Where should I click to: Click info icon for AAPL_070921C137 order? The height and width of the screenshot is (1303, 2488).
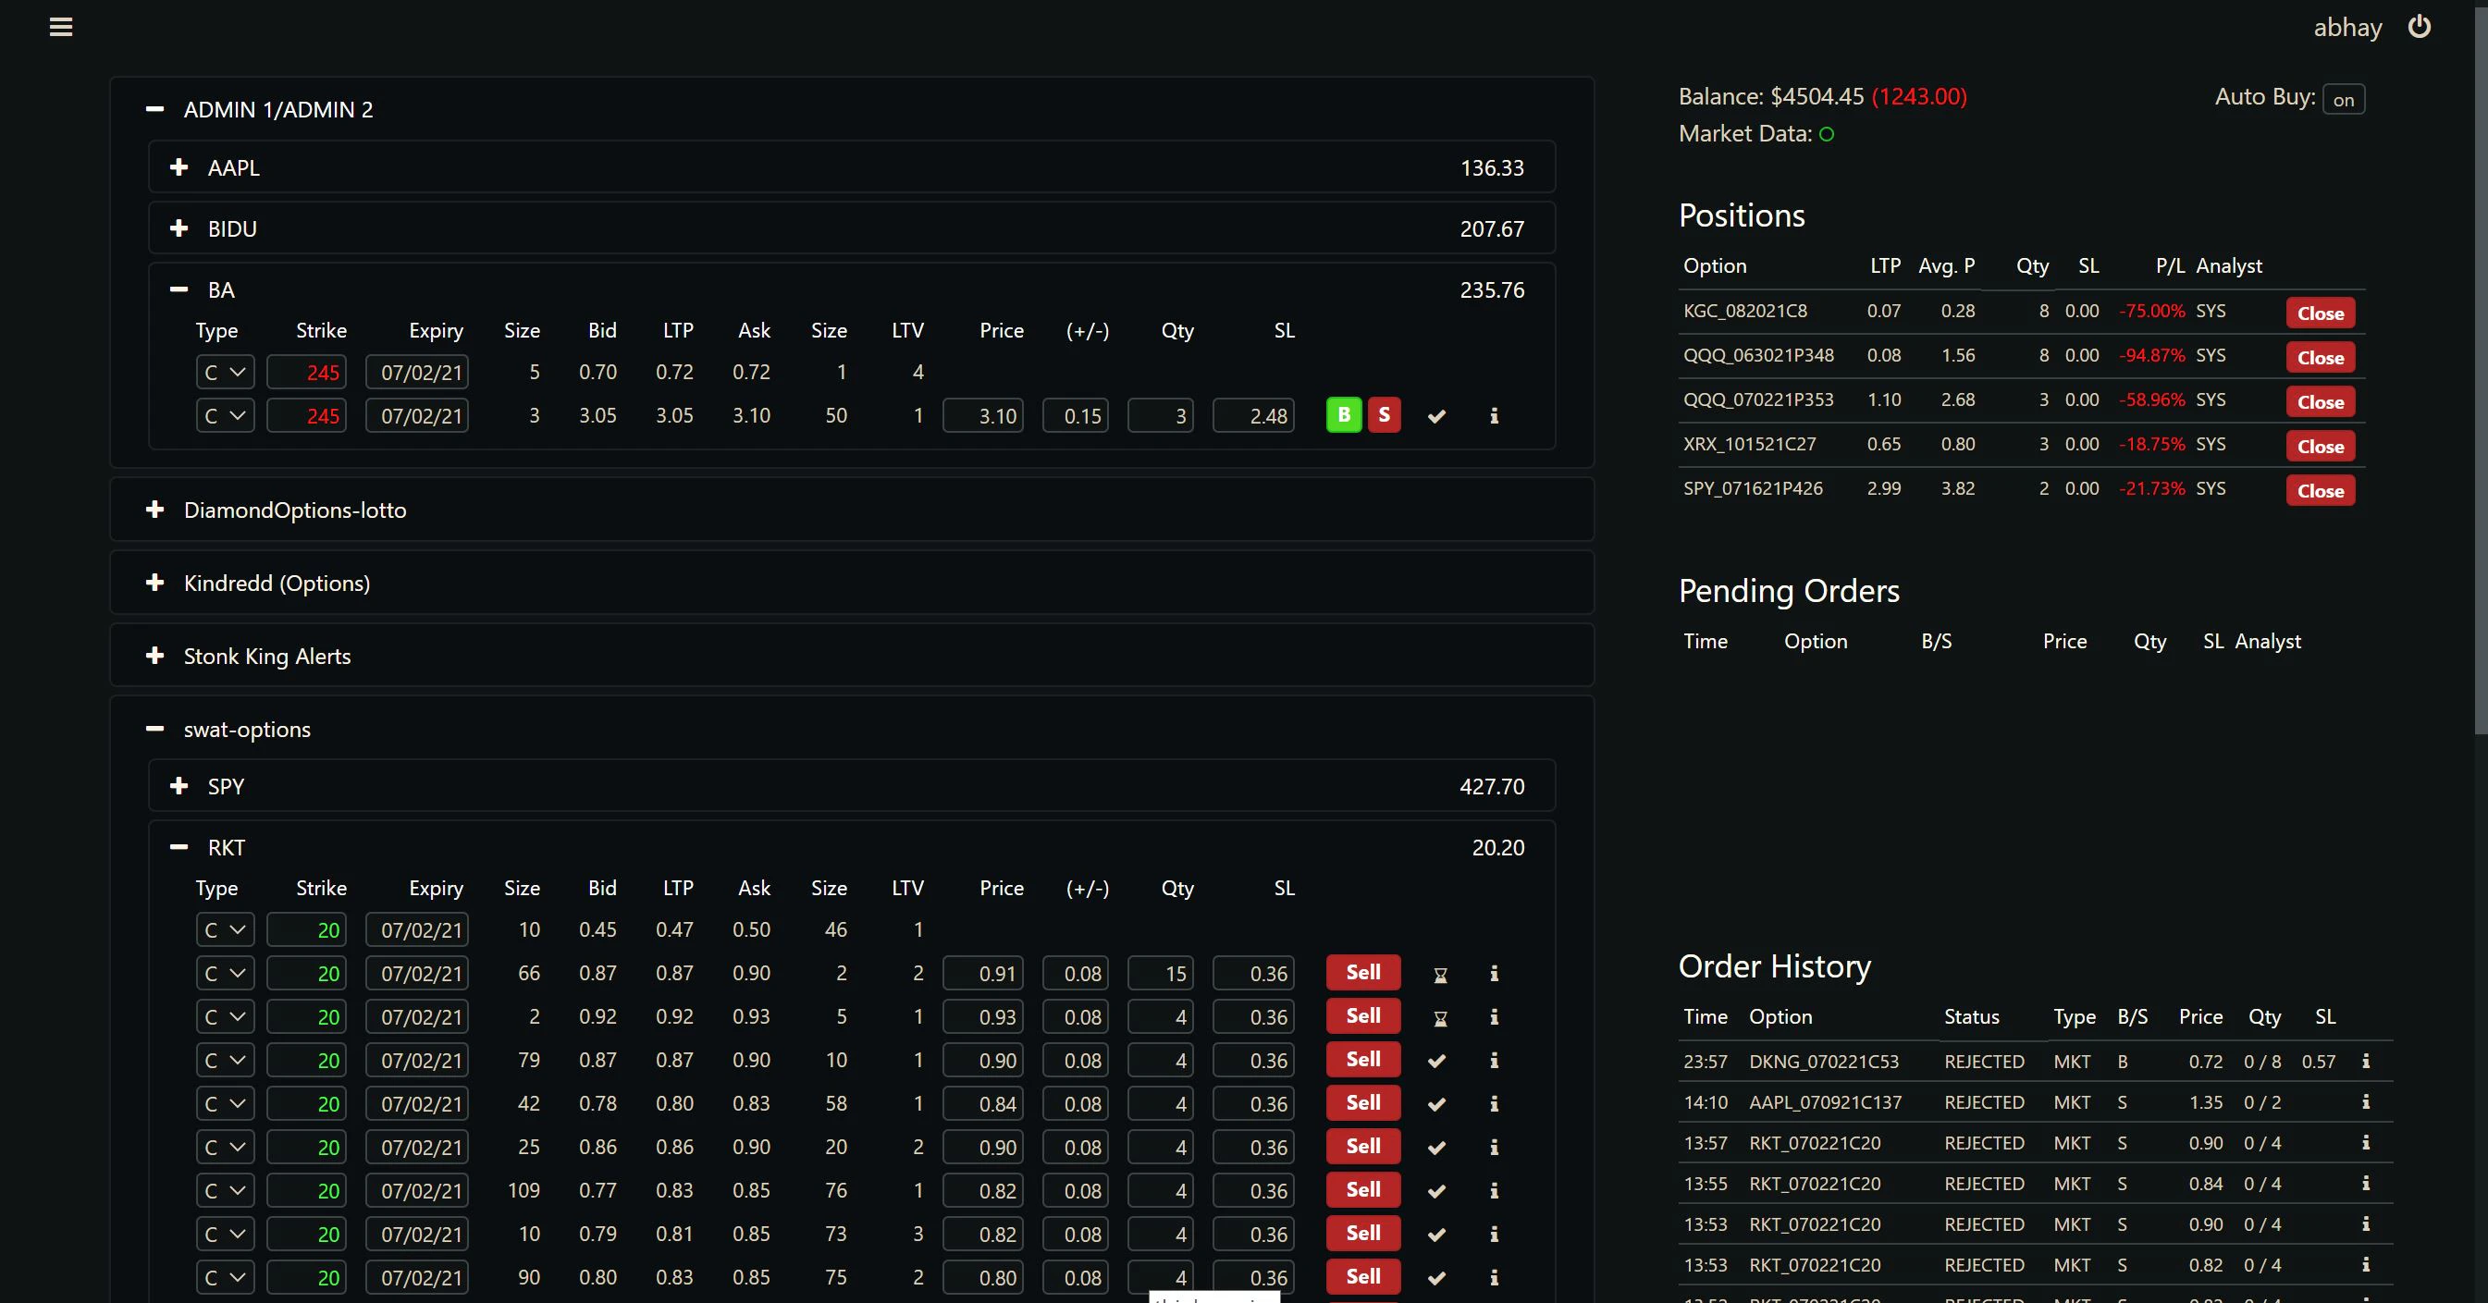tap(2365, 1102)
